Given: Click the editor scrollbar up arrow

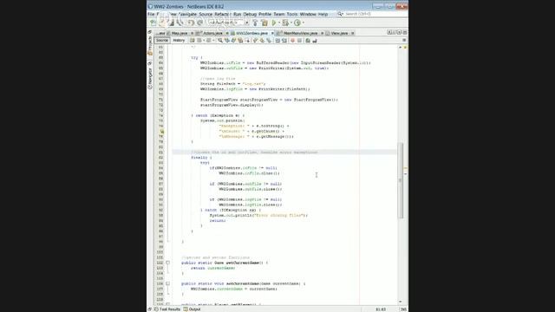Looking at the screenshot, I should coord(401,47).
